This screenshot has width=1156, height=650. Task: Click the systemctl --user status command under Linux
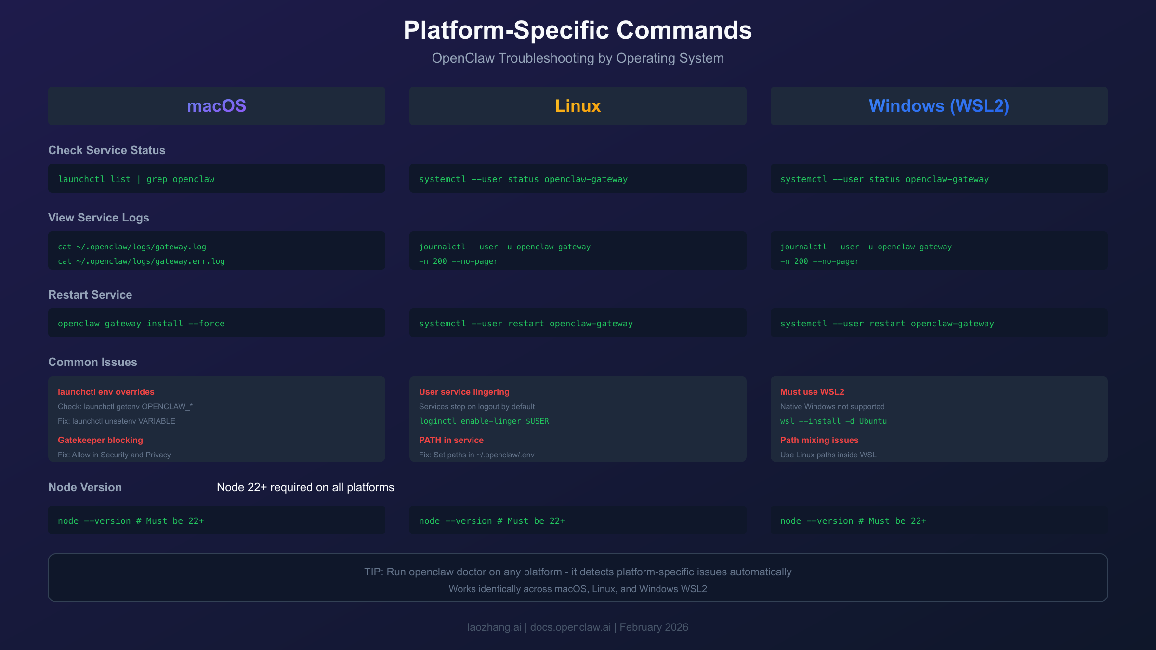point(523,179)
